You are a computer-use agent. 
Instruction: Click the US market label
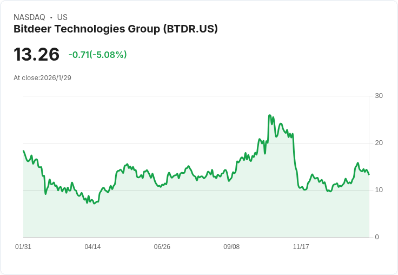62,17
